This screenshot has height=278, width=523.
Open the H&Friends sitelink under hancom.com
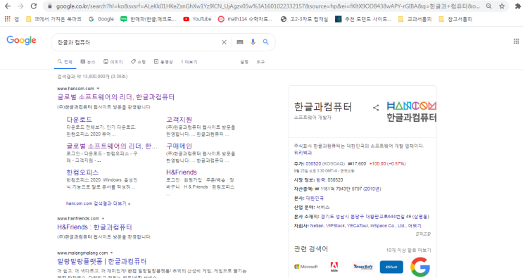coord(182,172)
